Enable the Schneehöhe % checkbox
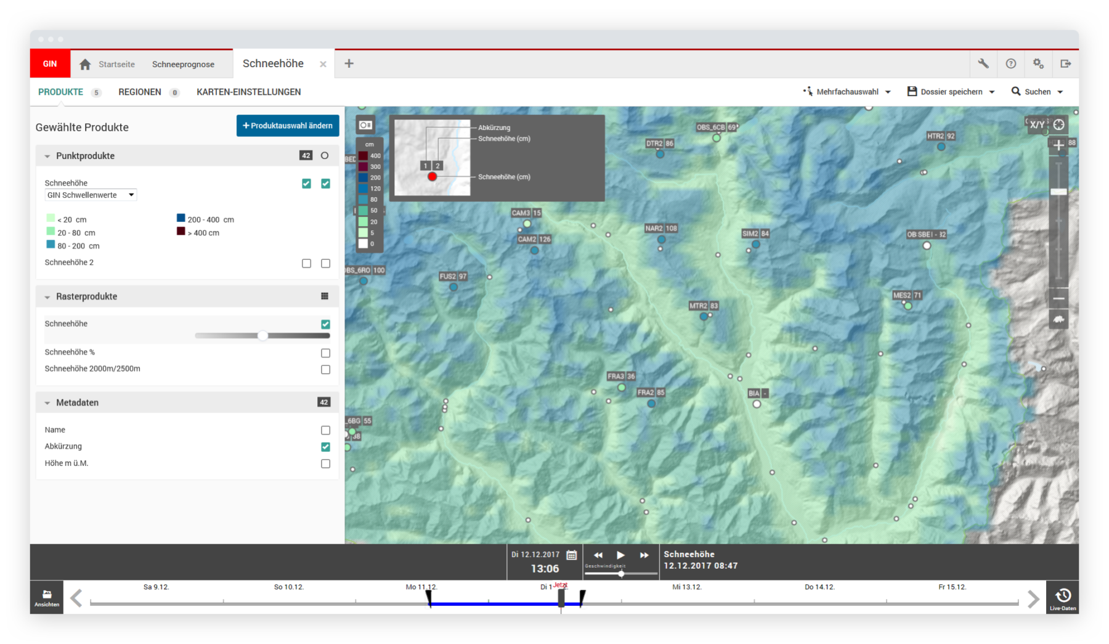The width and height of the screenshot is (1109, 644). 325,353
